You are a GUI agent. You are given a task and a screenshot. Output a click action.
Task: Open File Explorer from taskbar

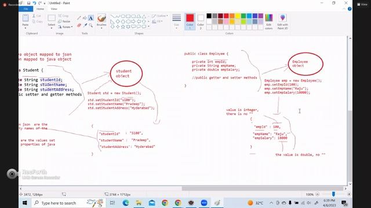(139, 203)
